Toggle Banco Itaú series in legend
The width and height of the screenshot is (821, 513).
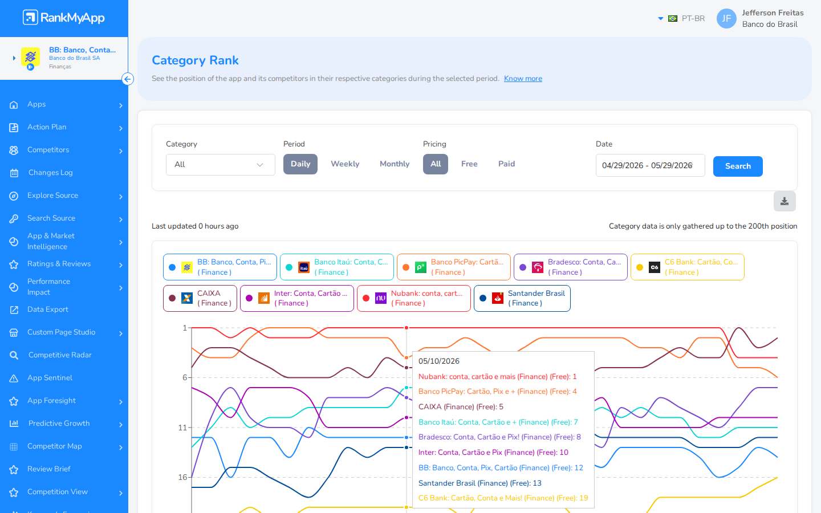pyautogui.click(x=337, y=267)
